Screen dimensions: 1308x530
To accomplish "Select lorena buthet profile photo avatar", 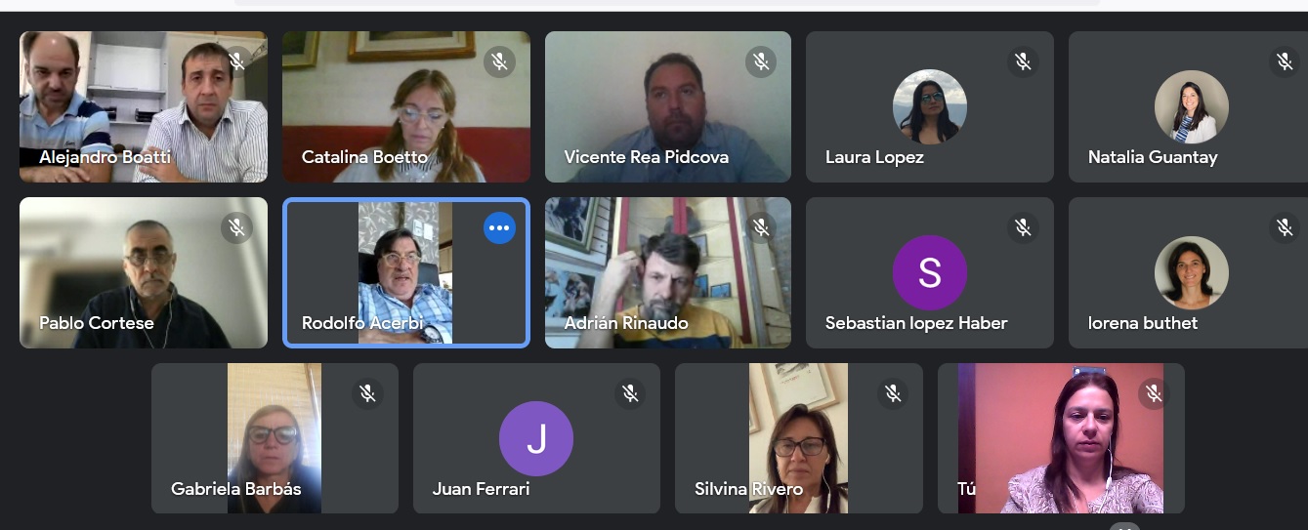I will point(1192,273).
